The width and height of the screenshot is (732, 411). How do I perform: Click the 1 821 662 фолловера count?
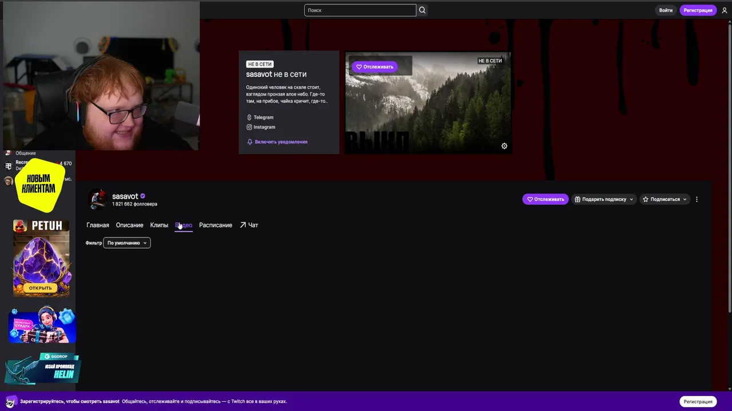click(134, 204)
